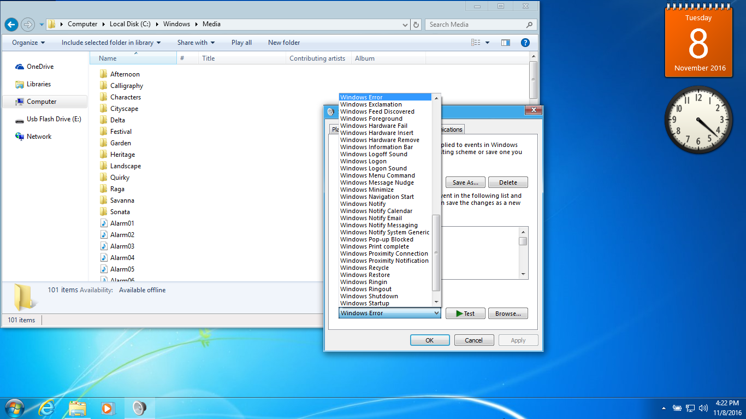Open the Sonata folder

pyautogui.click(x=121, y=211)
